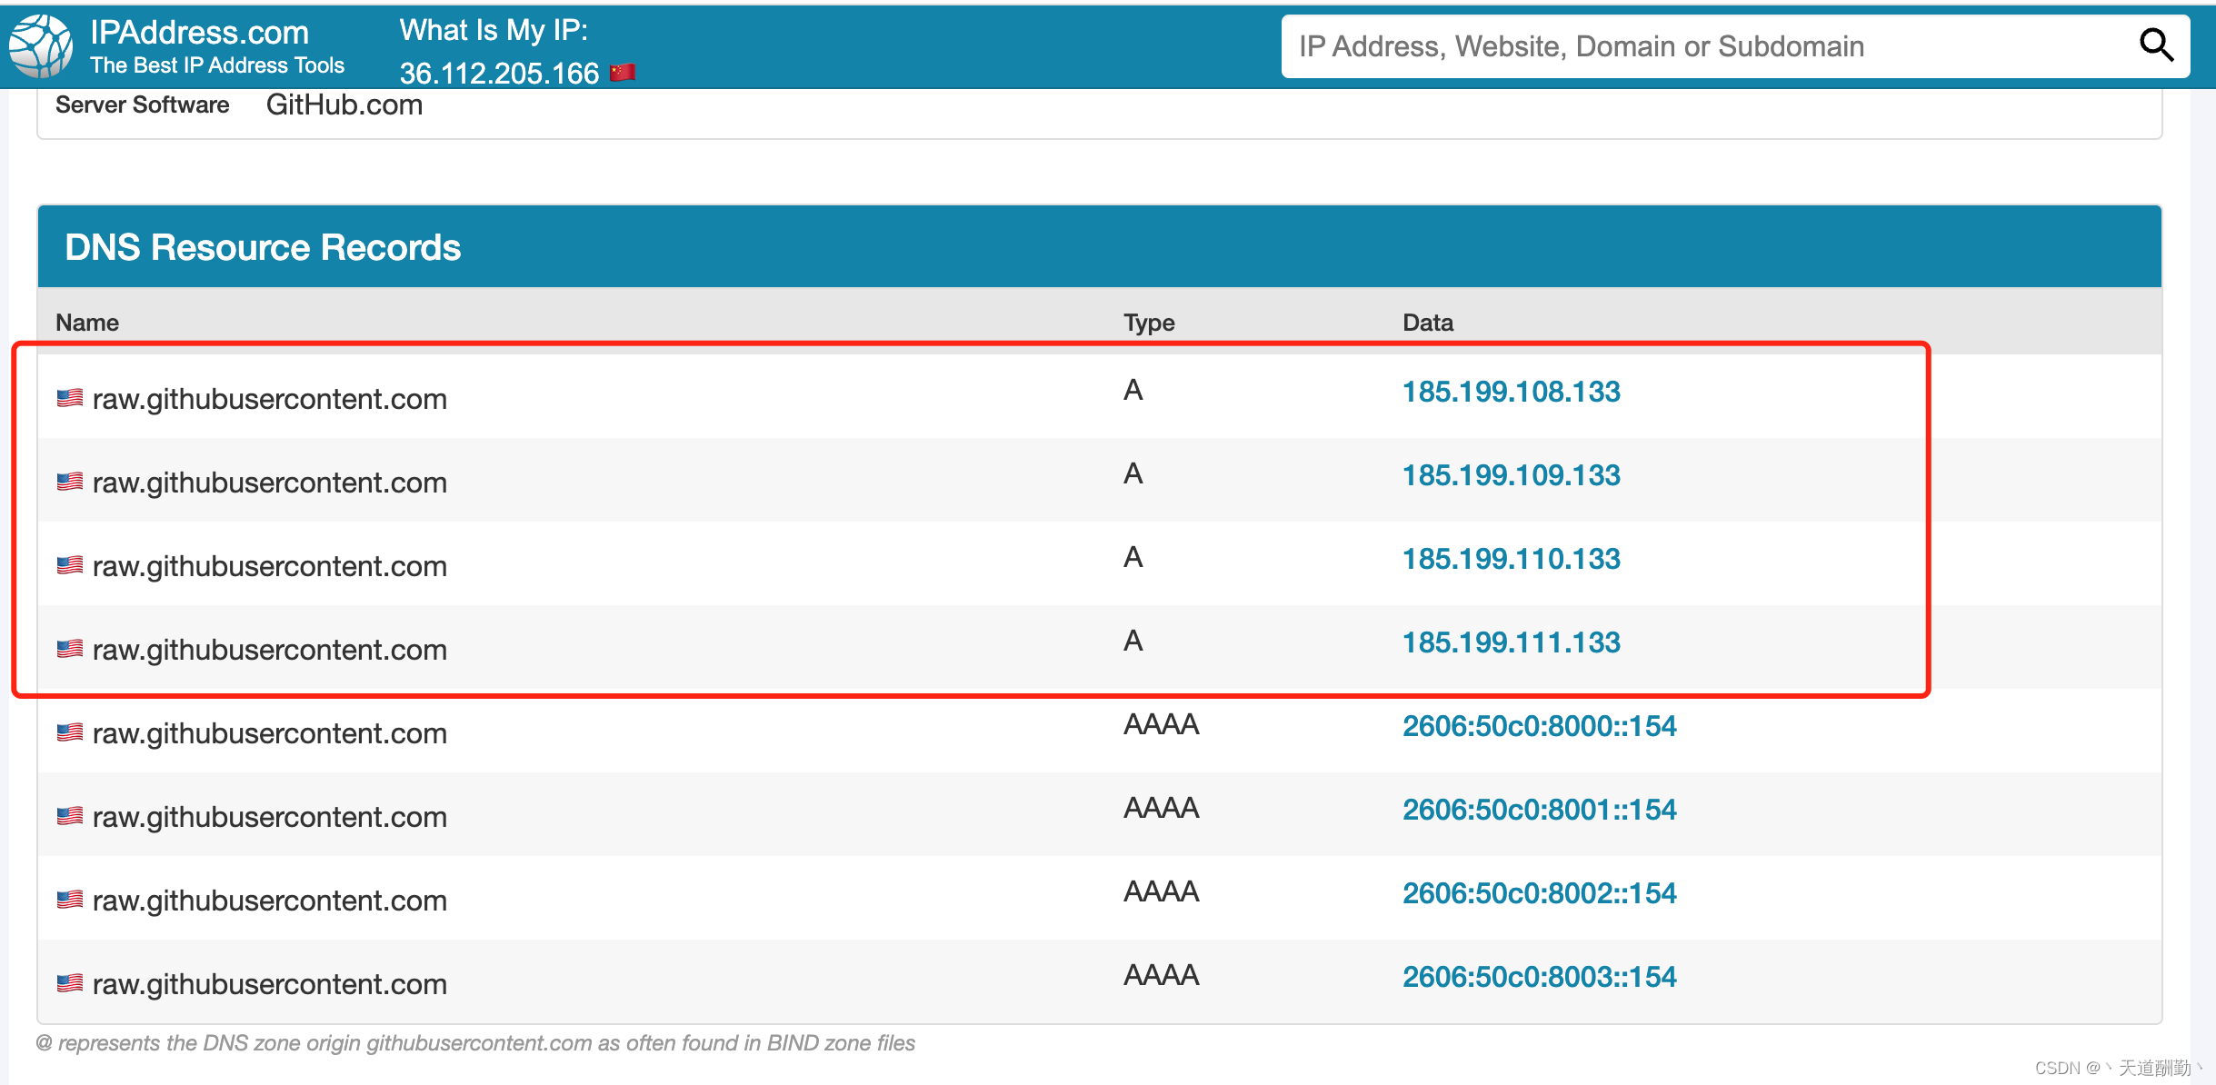Image resolution: width=2216 pixels, height=1085 pixels.
Task: Open the 2606:50c0:8003::154 IPv6 link
Action: pyautogui.click(x=1539, y=977)
